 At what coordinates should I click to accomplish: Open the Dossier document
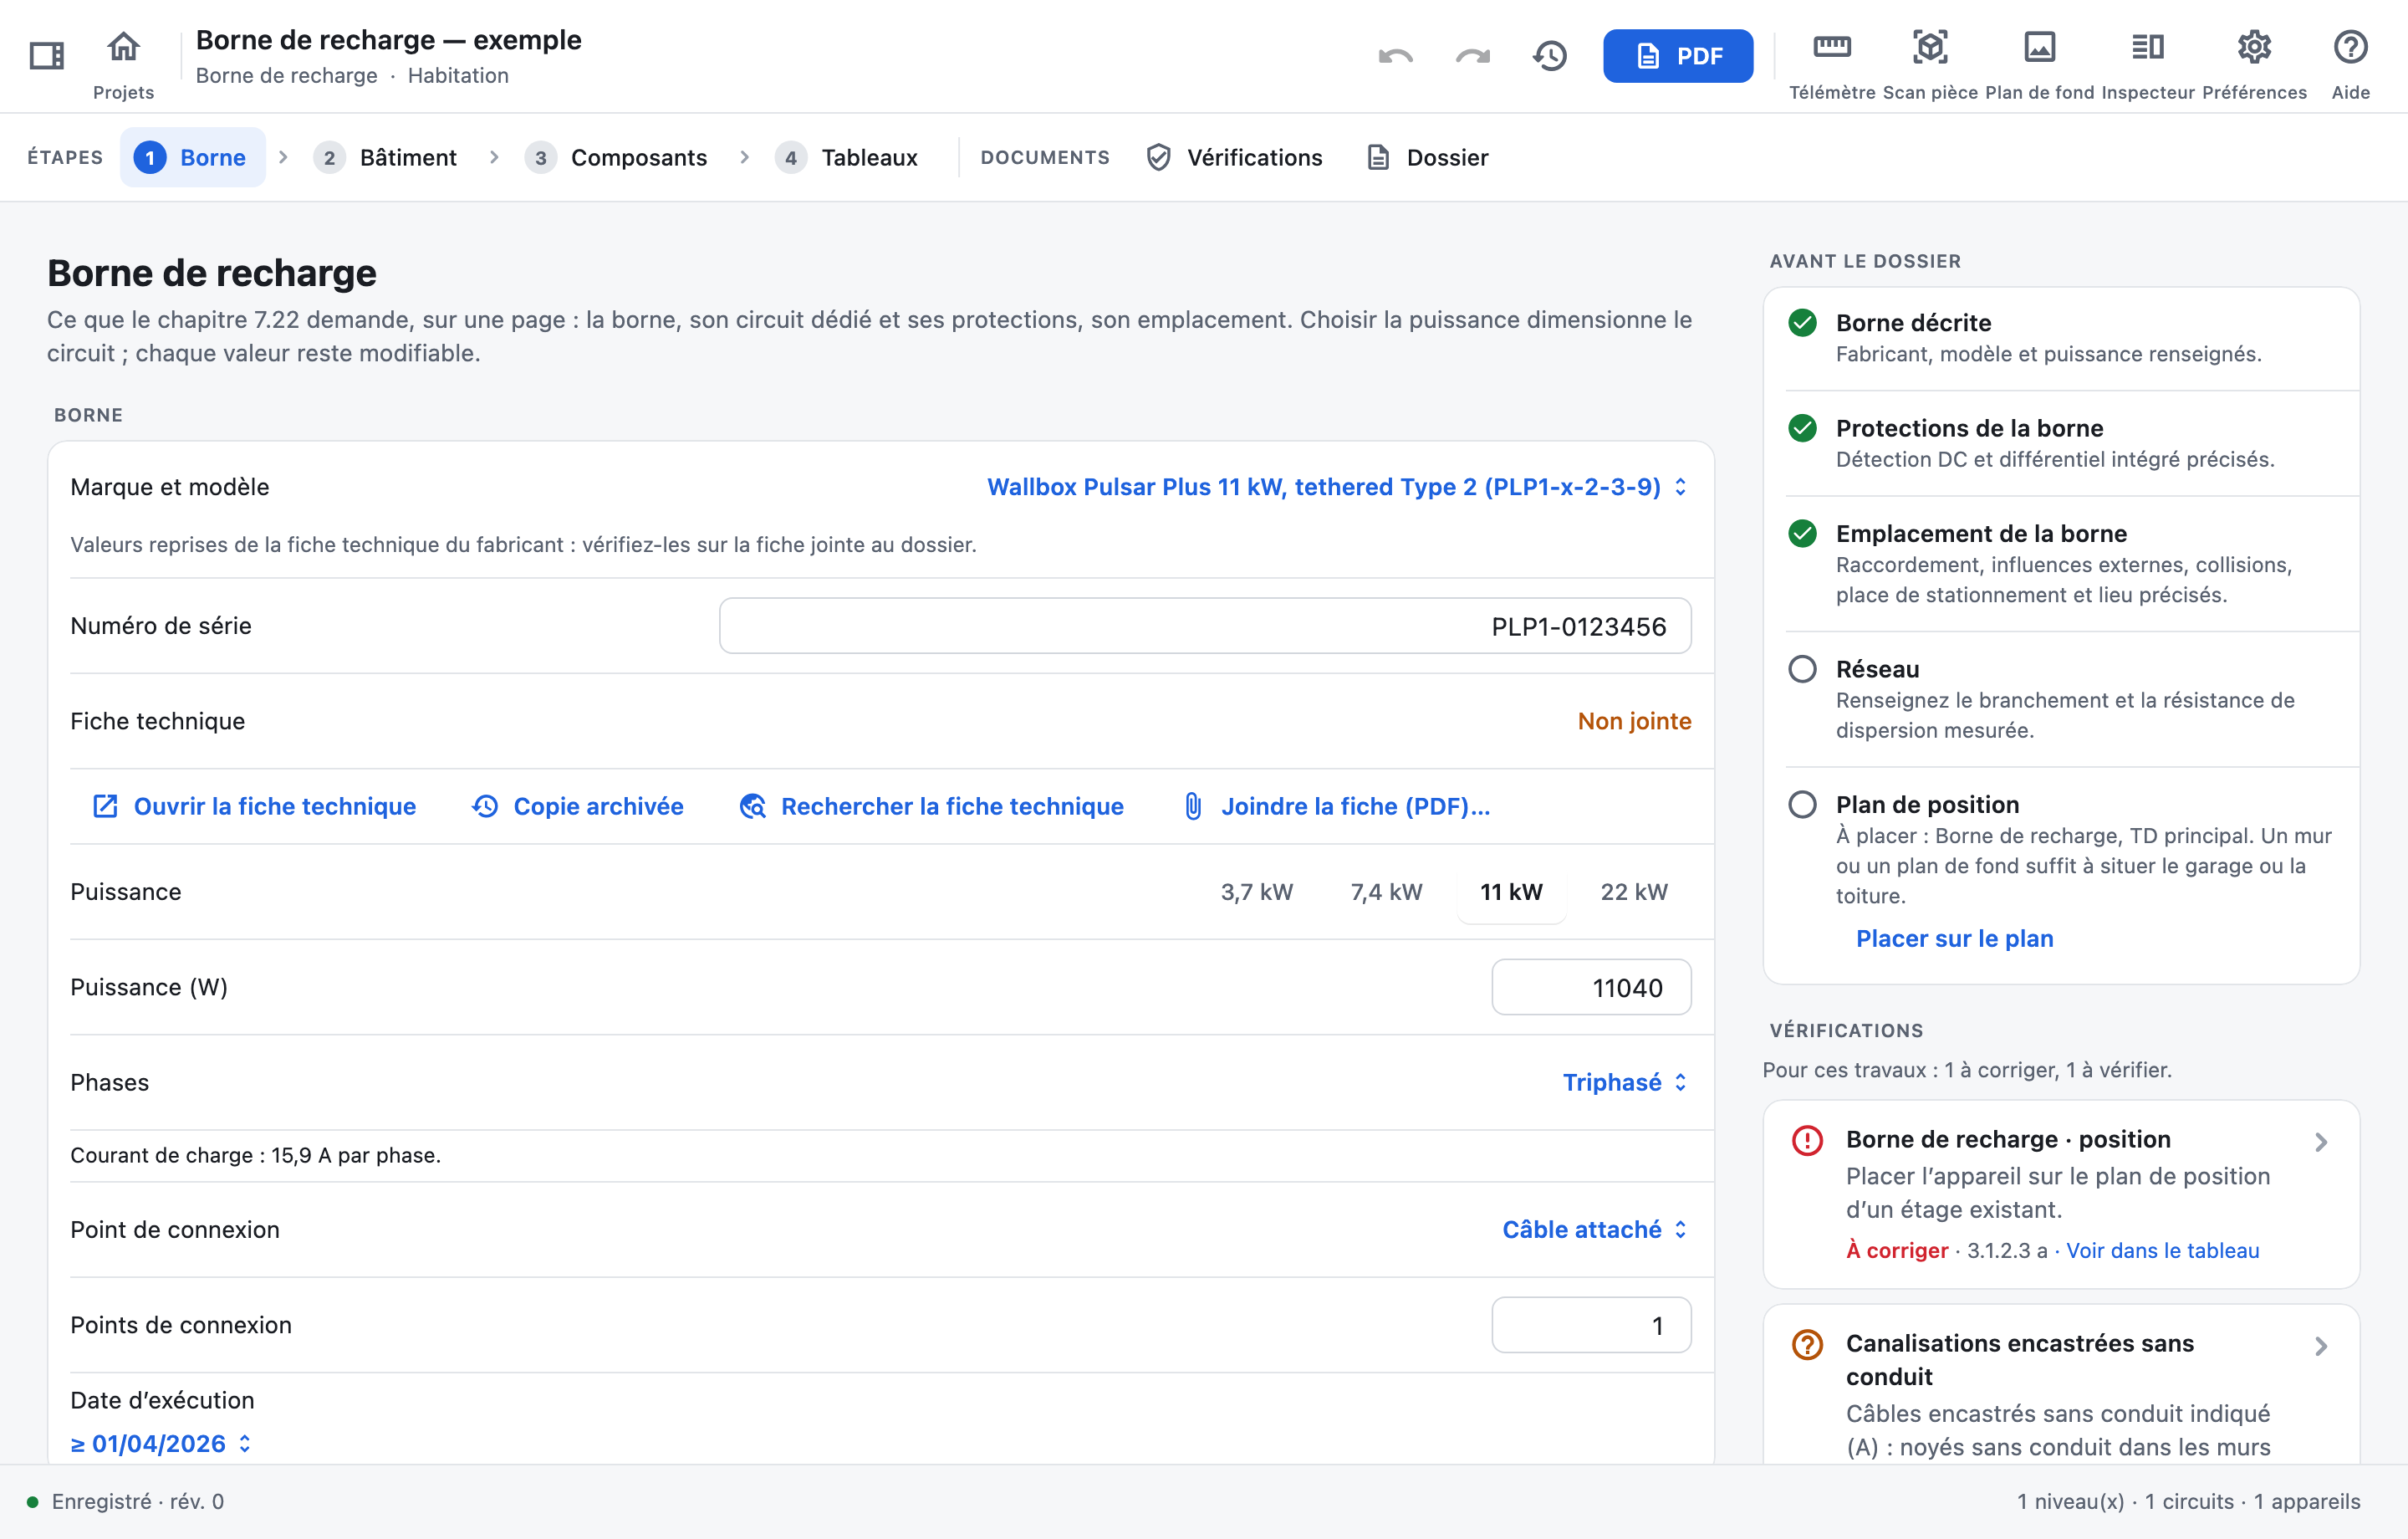pyautogui.click(x=1427, y=157)
